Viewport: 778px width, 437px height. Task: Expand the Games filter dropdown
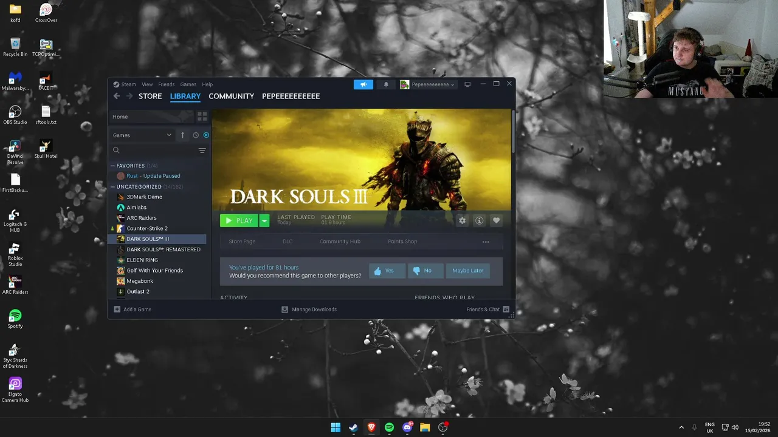pyautogui.click(x=142, y=135)
